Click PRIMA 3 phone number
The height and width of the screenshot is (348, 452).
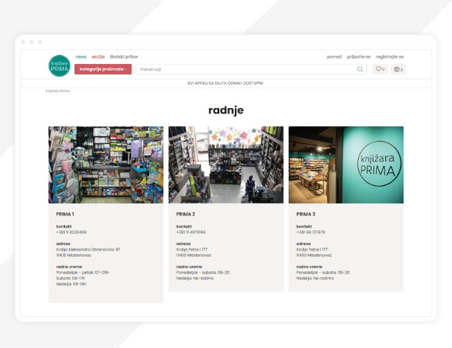click(311, 232)
